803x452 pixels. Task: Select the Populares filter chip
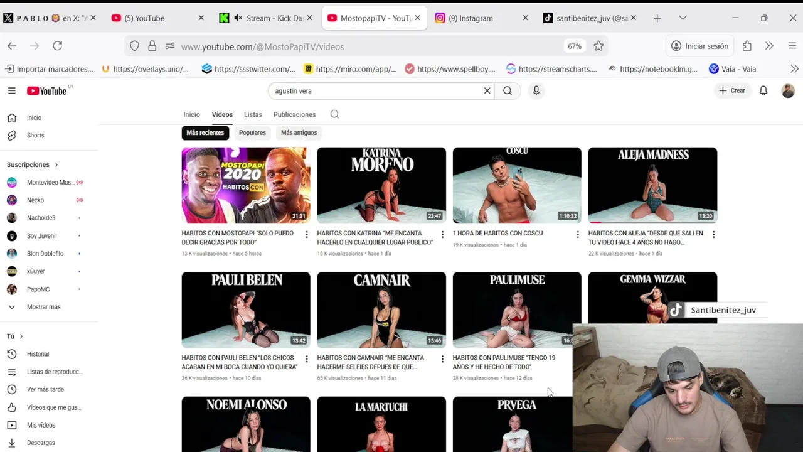pyautogui.click(x=252, y=132)
